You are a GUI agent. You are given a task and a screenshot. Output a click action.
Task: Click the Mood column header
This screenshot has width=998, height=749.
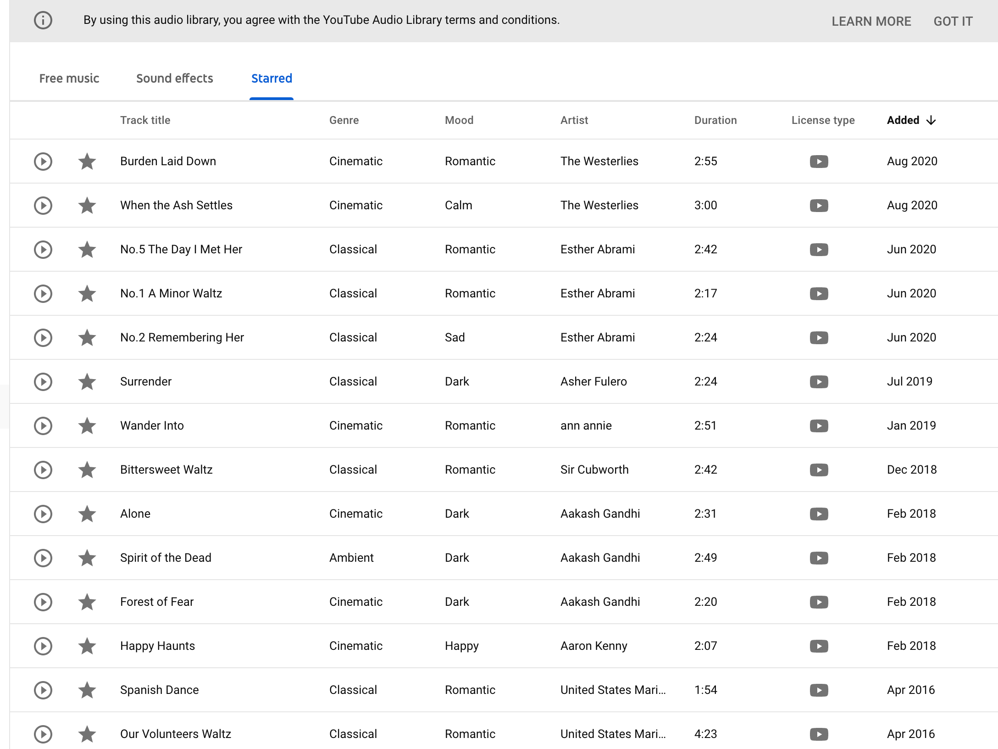pyautogui.click(x=459, y=120)
